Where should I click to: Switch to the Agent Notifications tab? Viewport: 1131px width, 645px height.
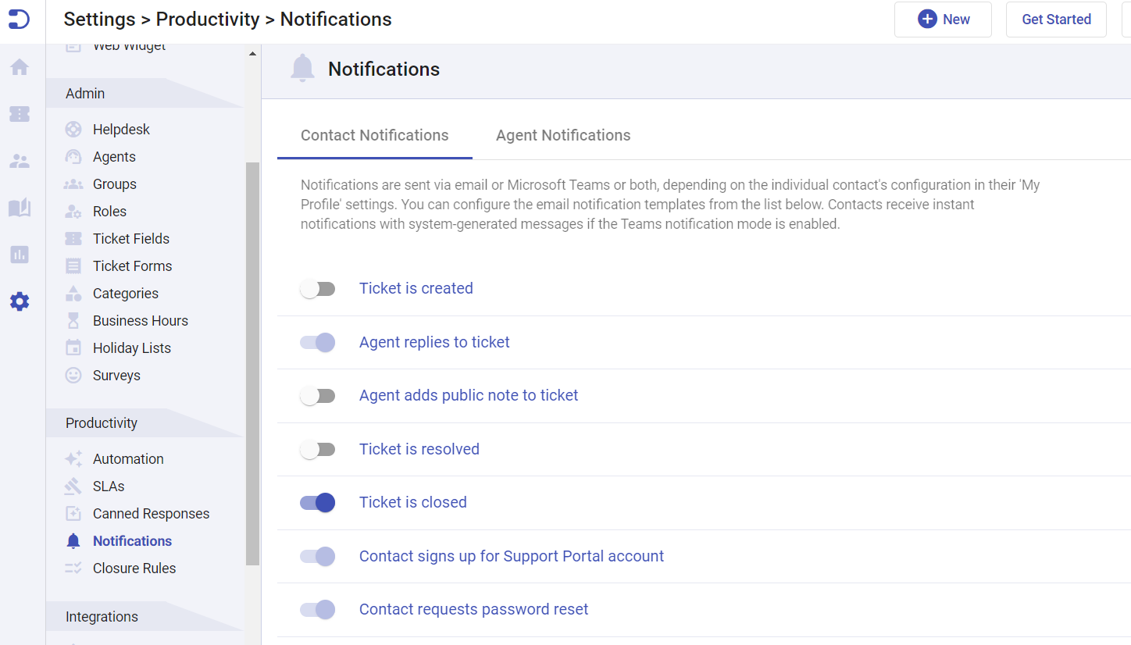(562, 135)
